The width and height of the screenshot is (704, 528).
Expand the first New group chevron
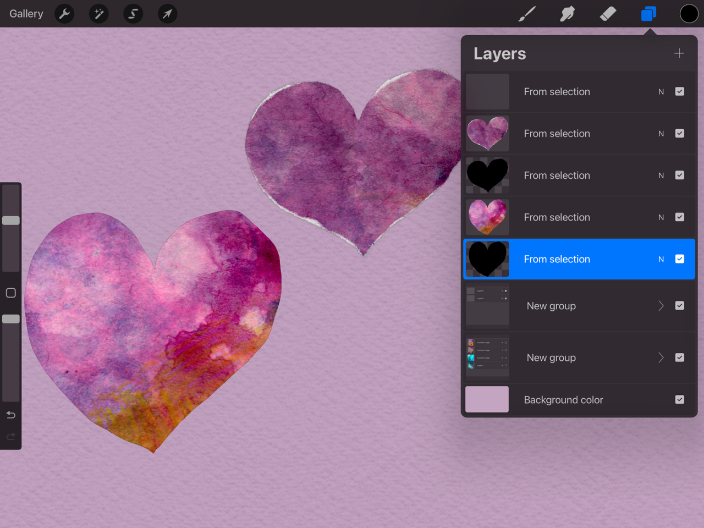coord(661,306)
